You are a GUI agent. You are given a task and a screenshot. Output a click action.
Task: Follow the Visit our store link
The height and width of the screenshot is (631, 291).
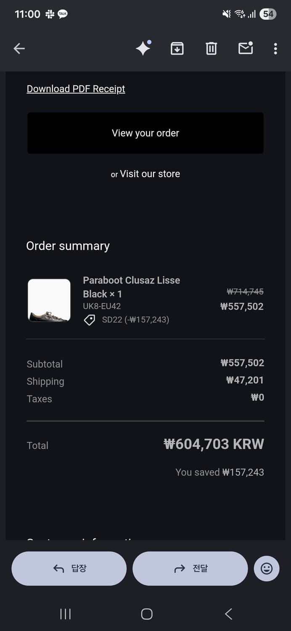point(150,174)
